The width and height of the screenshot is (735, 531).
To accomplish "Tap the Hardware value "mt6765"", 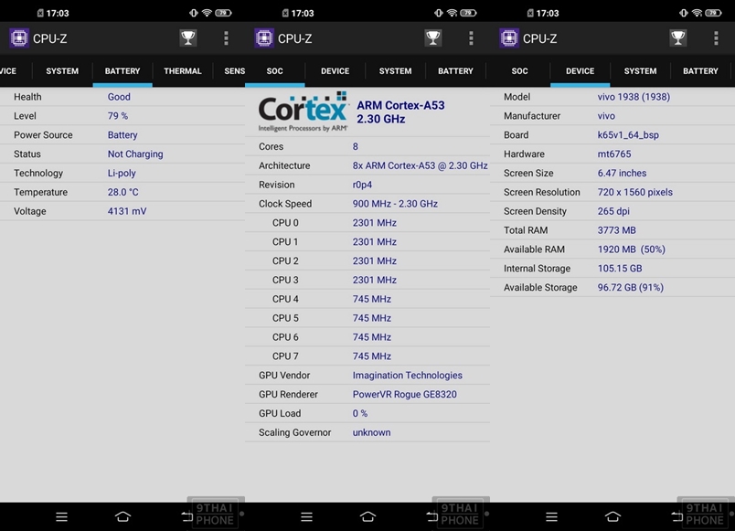I will [x=614, y=154].
